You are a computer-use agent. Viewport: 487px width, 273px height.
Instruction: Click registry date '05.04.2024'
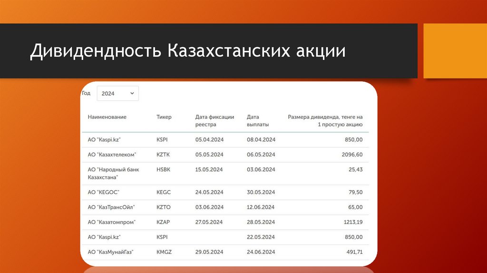pos(209,140)
